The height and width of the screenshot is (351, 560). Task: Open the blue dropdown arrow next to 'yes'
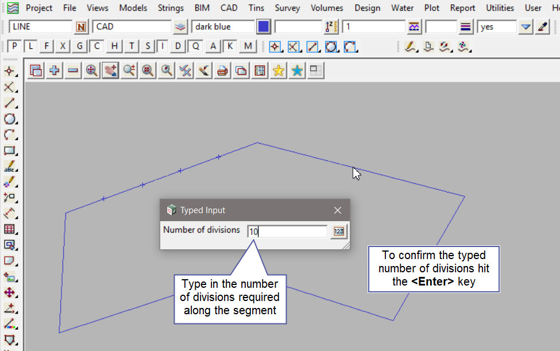526,26
